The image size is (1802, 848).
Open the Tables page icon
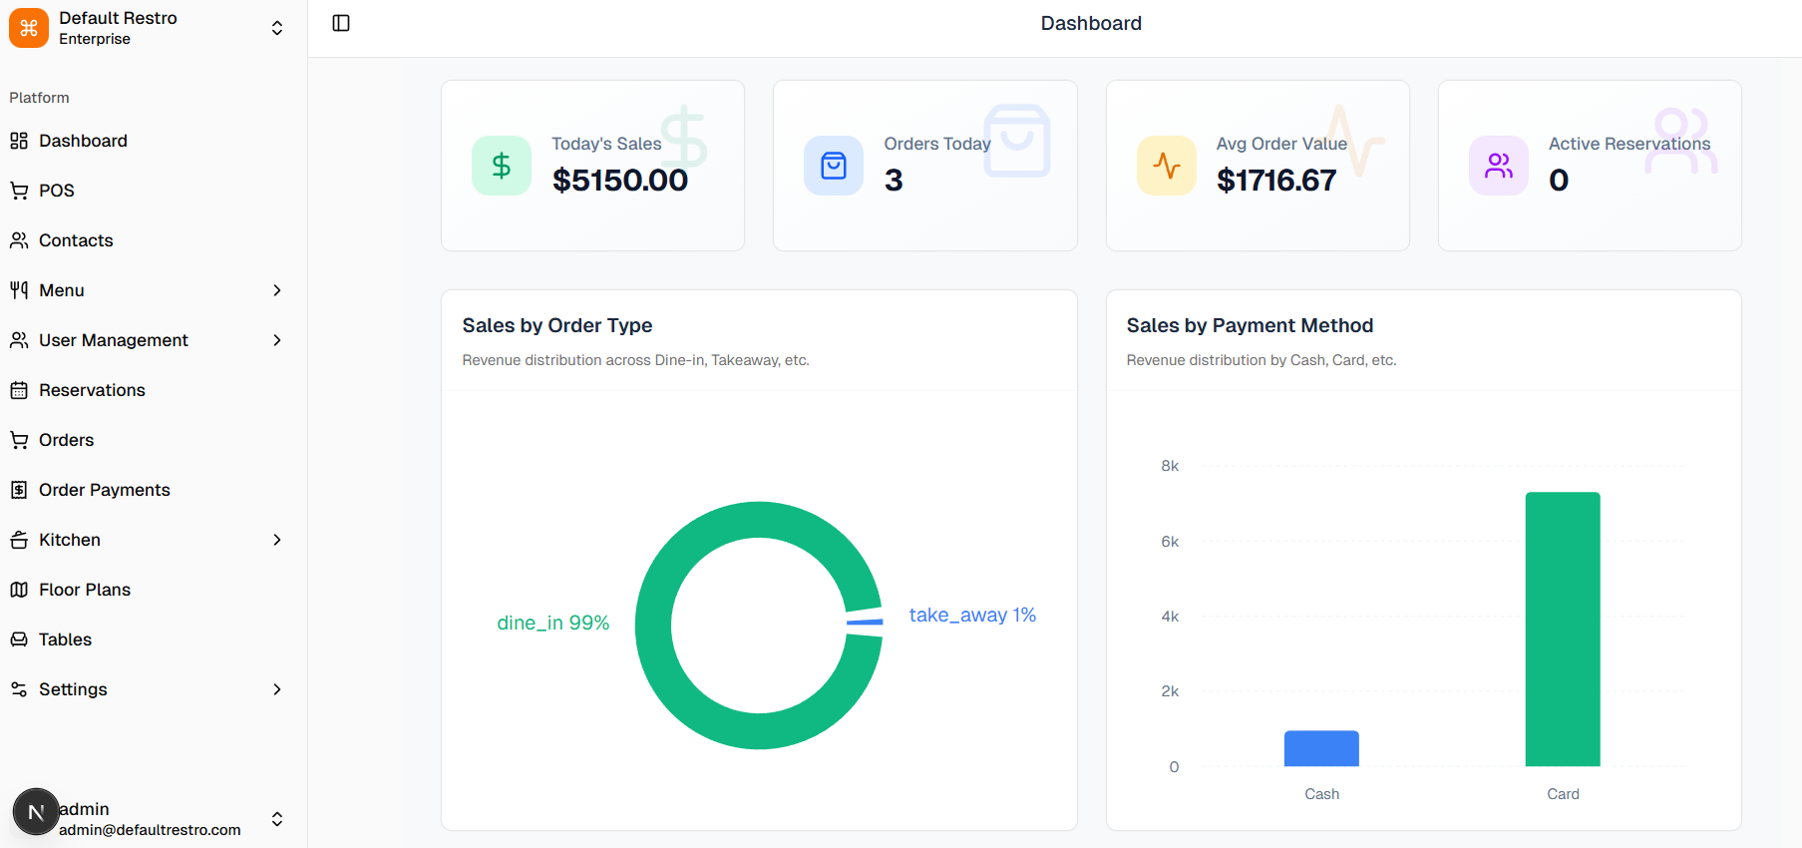19,639
